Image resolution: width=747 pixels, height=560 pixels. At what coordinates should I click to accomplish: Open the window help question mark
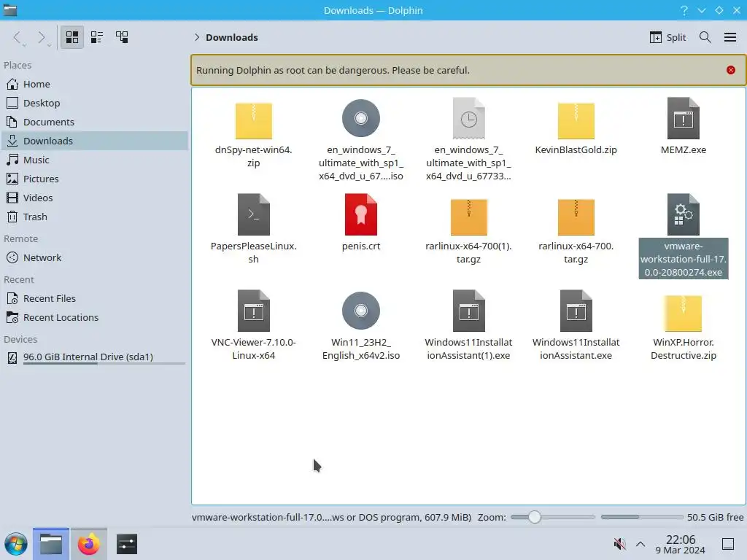pyautogui.click(x=684, y=10)
